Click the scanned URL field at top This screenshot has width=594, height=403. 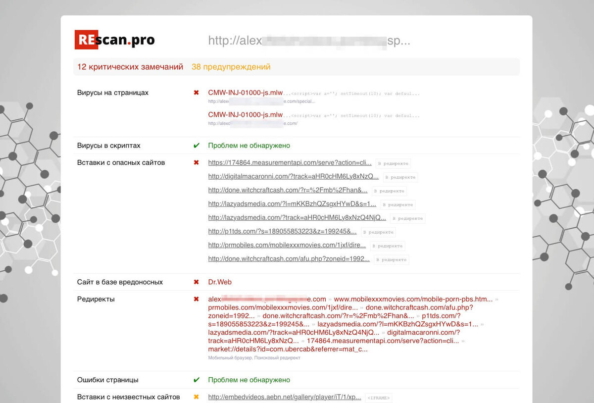(309, 41)
